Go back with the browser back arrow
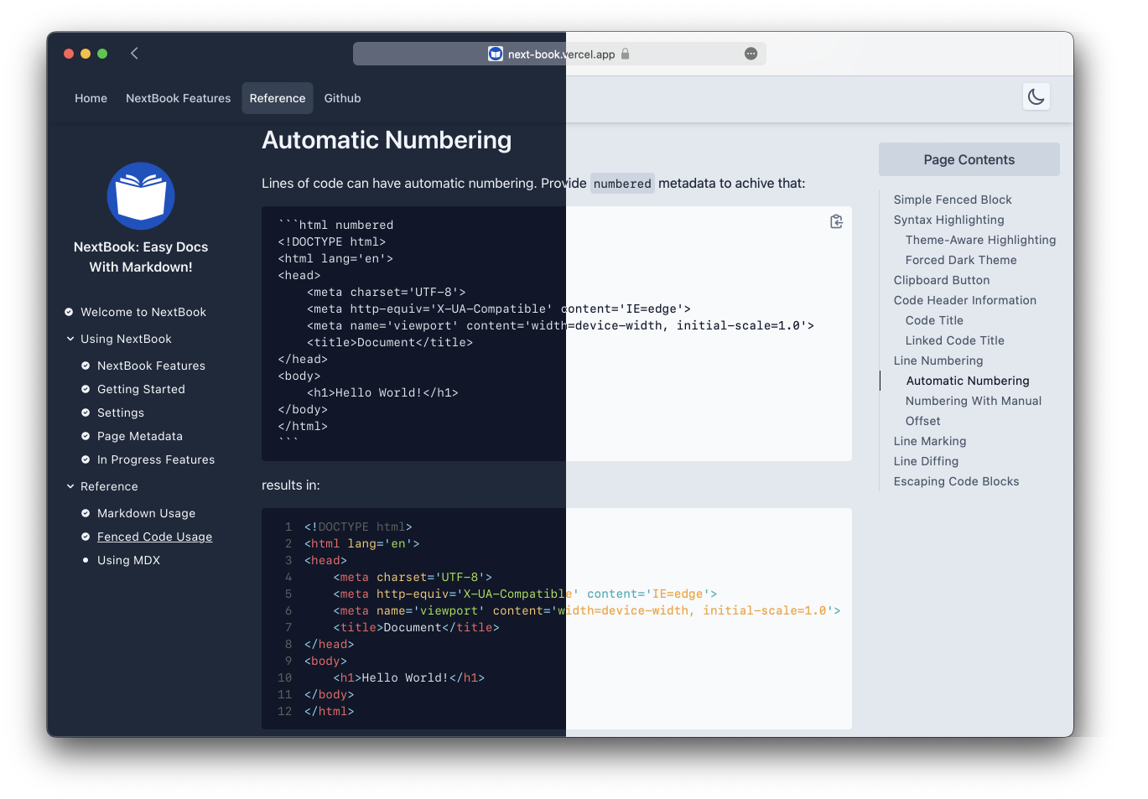1148x799 pixels. [x=134, y=54]
